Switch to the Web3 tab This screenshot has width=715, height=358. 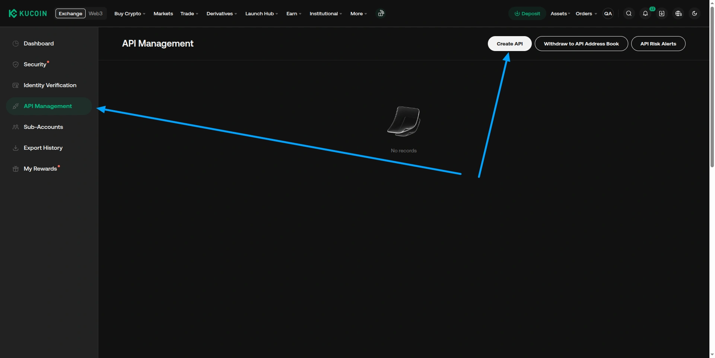pyautogui.click(x=95, y=13)
